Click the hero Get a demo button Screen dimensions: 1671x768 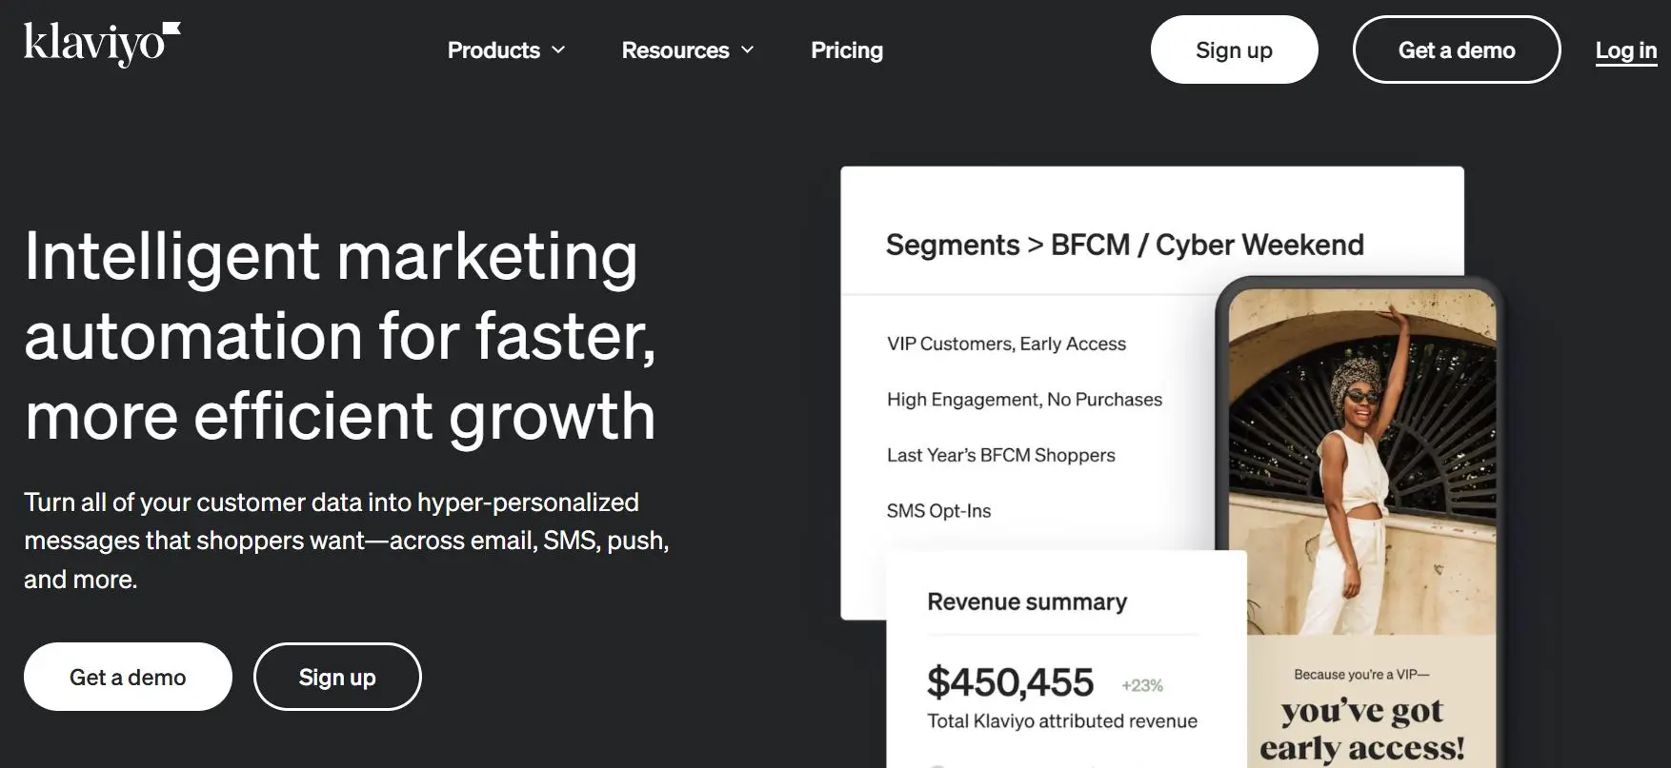[128, 677]
